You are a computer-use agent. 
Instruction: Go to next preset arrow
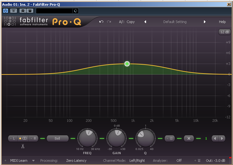205,22
